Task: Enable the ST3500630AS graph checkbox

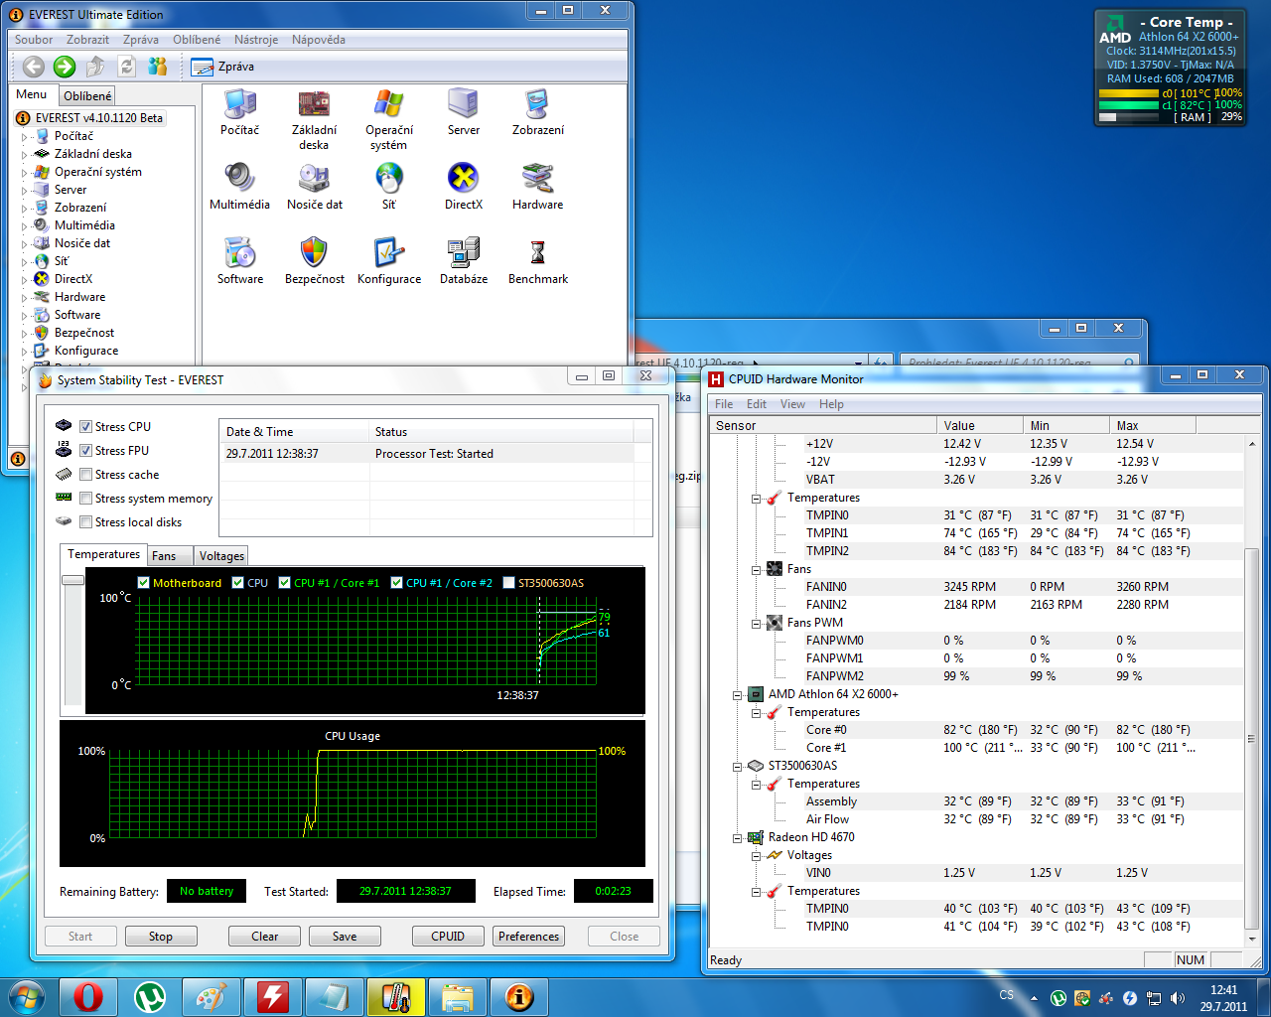Action: (x=509, y=583)
